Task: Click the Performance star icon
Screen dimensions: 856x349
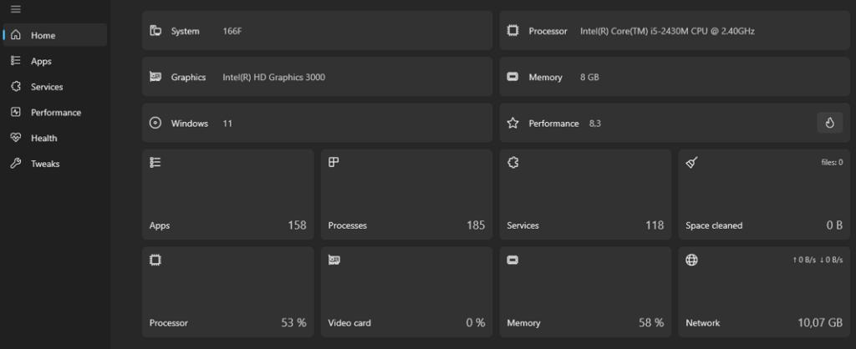Action: (x=512, y=124)
